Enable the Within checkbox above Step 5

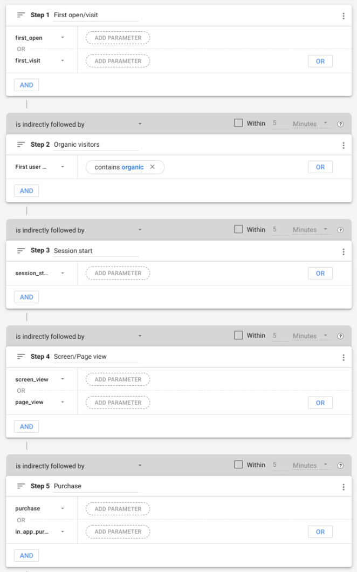pyautogui.click(x=238, y=465)
